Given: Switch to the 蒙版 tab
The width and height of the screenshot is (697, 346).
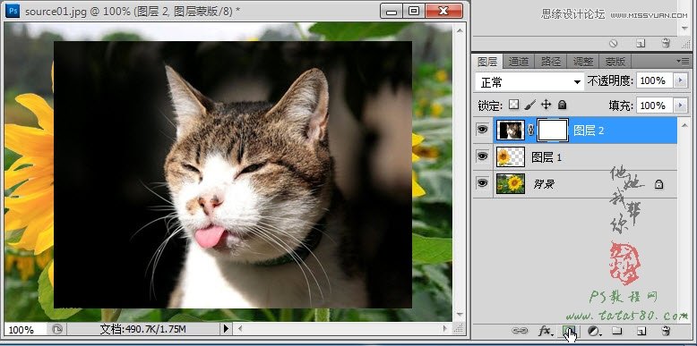Looking at the screenshot, I should [x=615, y=62].
